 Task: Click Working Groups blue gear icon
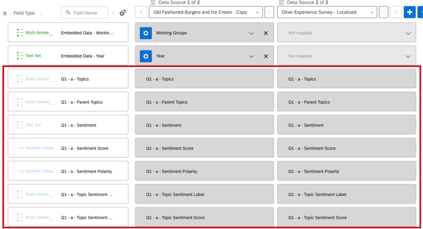click(146, 33)
